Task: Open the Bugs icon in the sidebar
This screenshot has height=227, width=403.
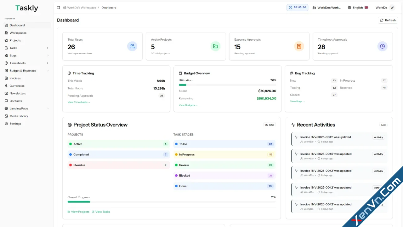Action: pyautogui.click(x=6, y=55)
